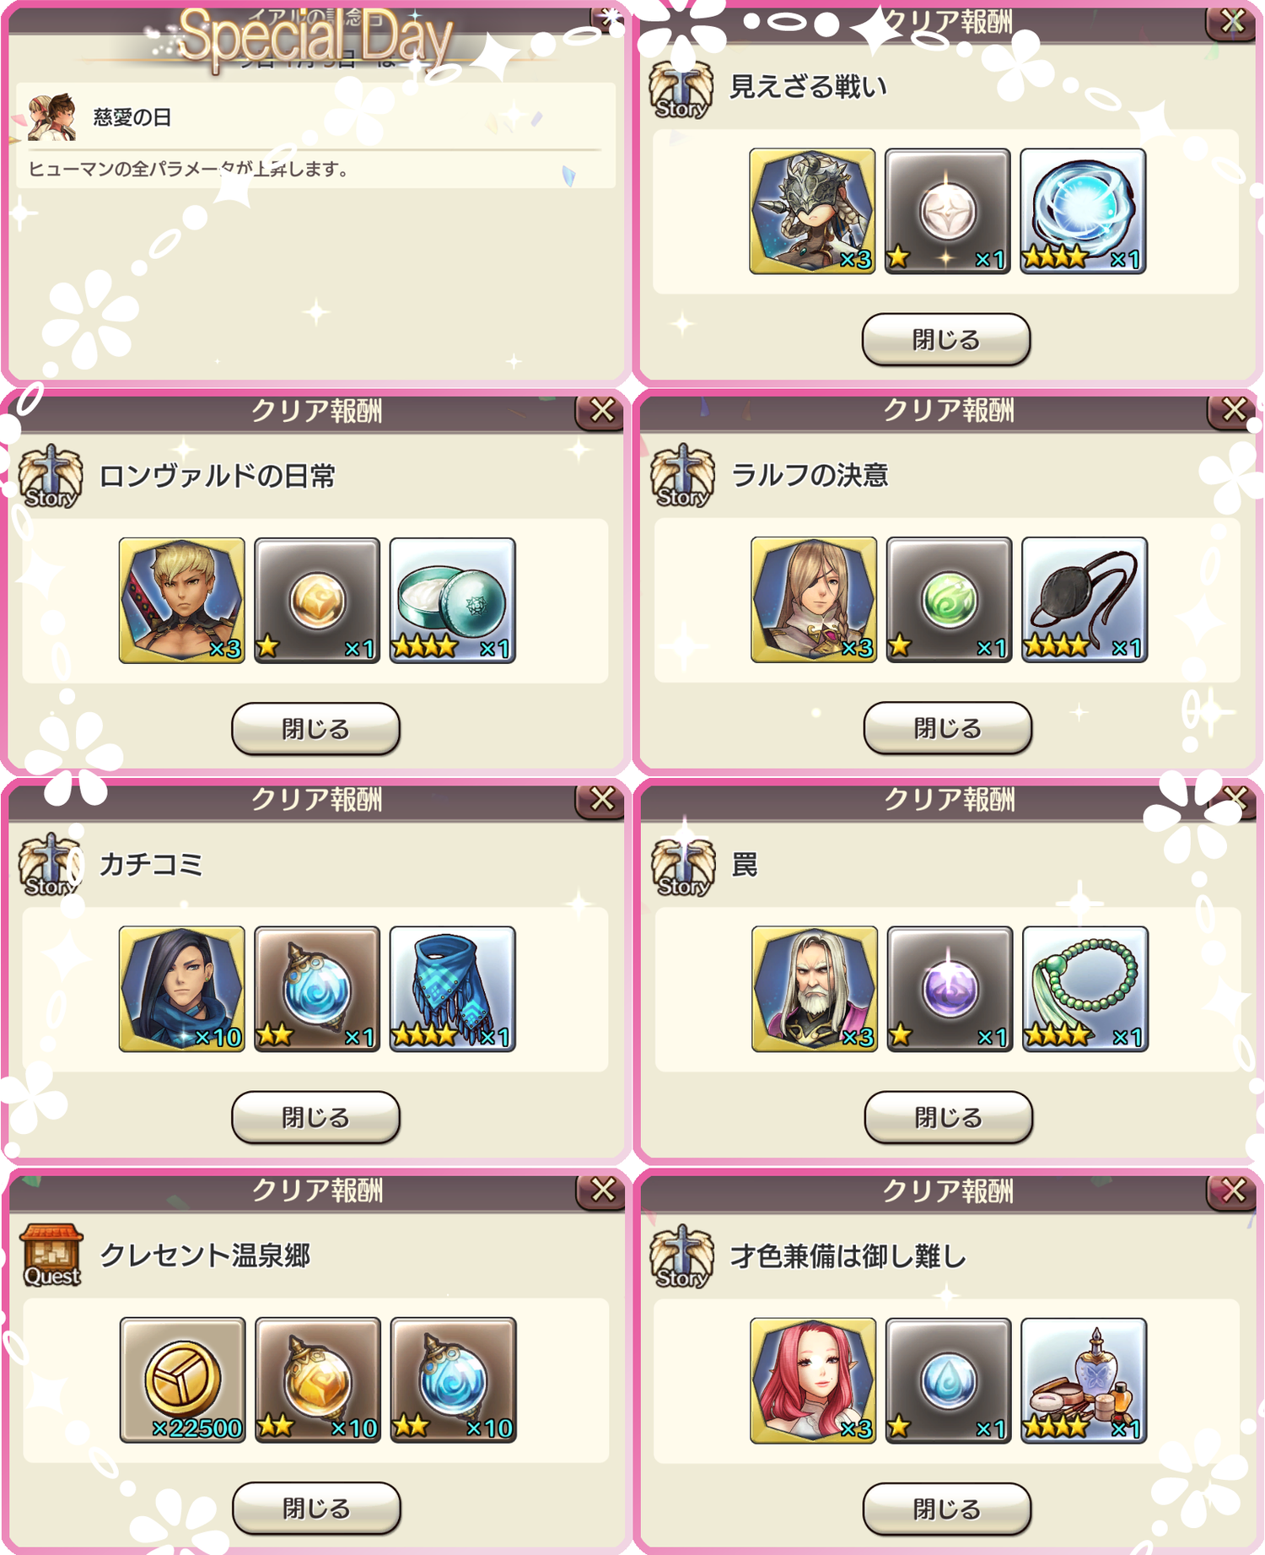Select the blue swirling orb three-star item
The image size is (1265, 1555).
(1083, 211)
